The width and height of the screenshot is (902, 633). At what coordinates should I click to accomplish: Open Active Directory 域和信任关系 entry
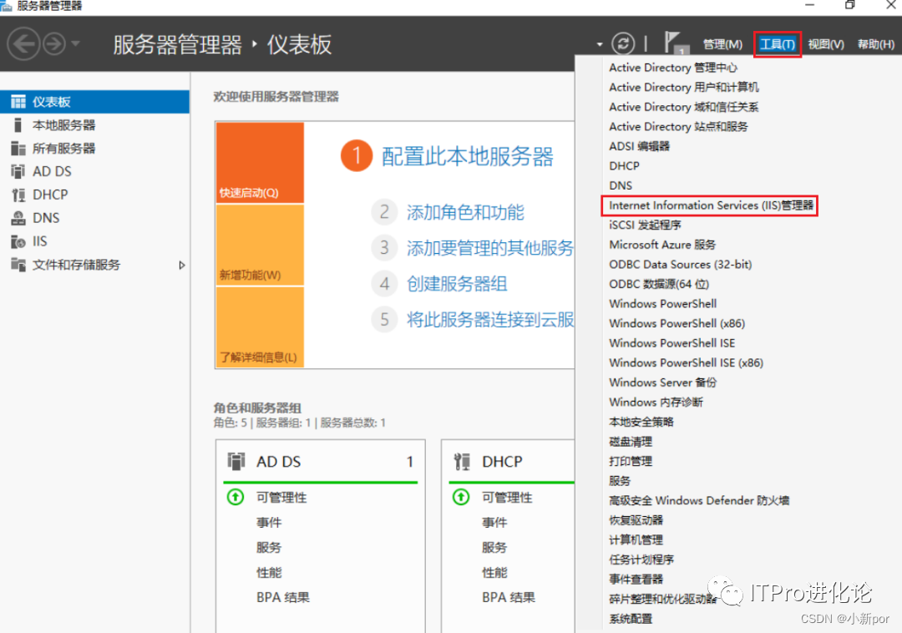coord(683,107)
